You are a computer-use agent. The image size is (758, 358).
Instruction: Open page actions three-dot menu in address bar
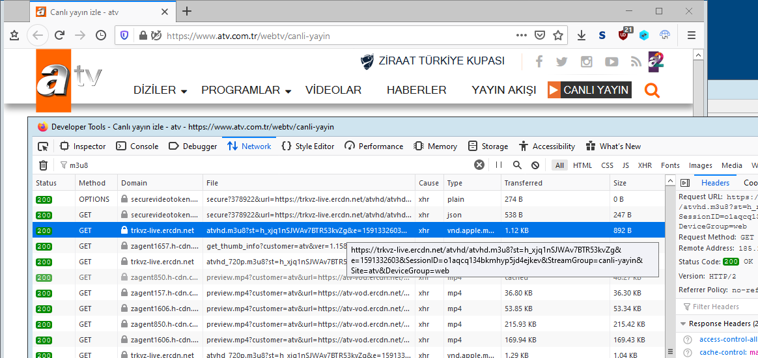pyautogui.click(x=522, y=35)
